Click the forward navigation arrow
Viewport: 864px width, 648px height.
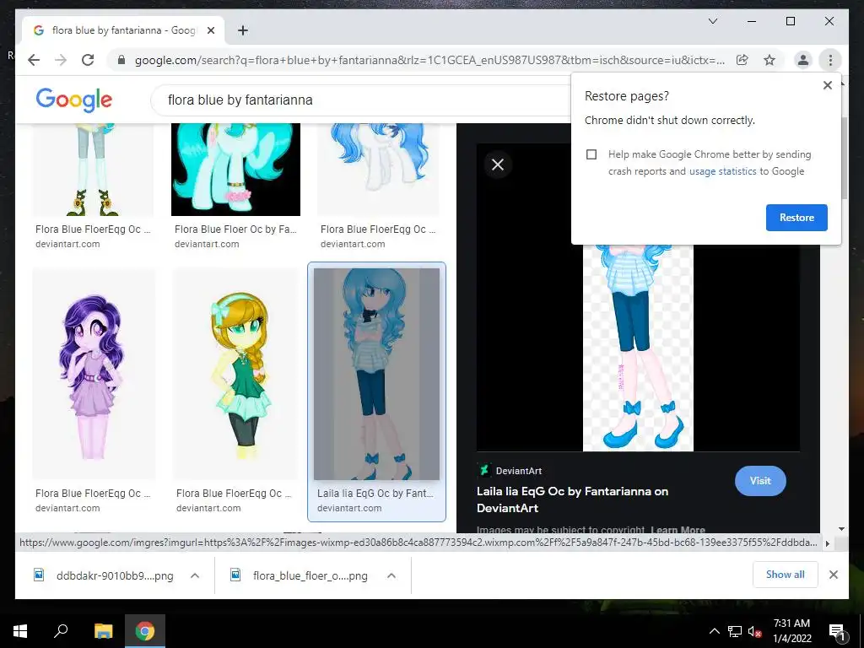[x=61, y=60]
